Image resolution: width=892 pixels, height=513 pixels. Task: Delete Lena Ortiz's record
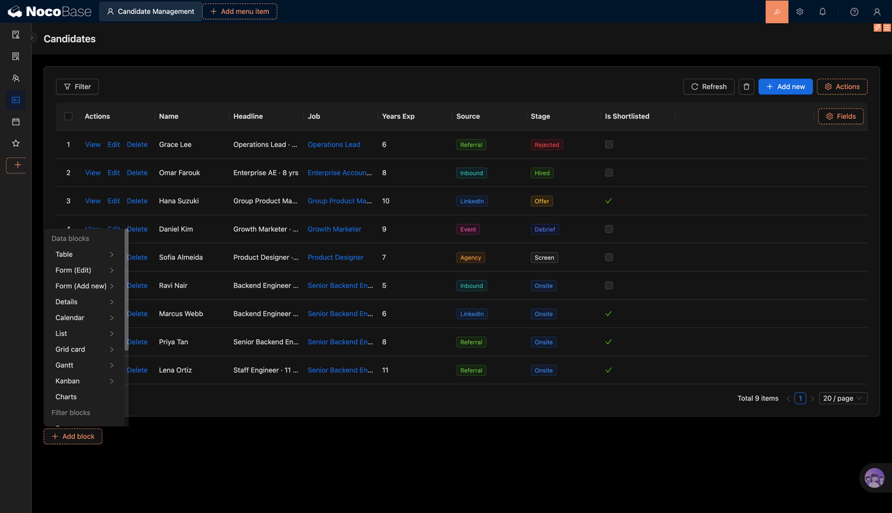click(137, 370)
